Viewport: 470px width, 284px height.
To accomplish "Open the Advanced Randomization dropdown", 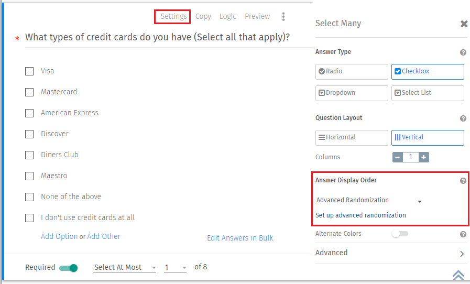I will tap(369, 200).
